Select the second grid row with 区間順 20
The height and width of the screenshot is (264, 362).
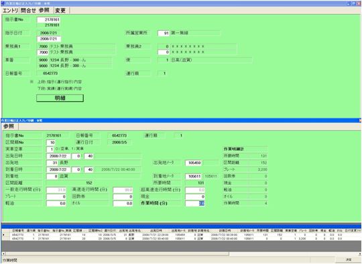click(x=181, y=239)
